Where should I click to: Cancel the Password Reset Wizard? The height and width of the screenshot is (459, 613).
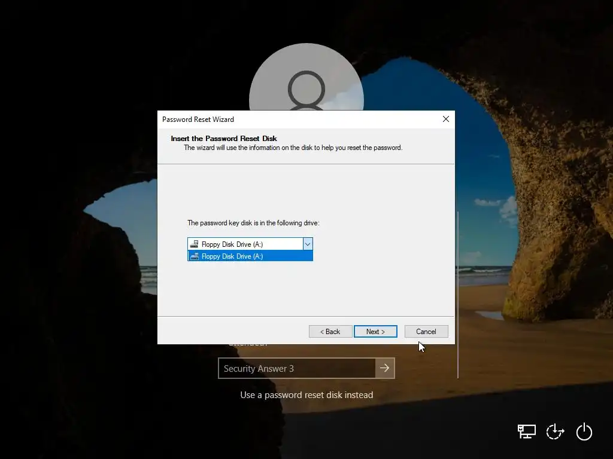[426, 331]
